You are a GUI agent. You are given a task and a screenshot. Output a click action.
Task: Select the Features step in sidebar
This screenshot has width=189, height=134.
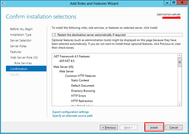tap(16, 52)
